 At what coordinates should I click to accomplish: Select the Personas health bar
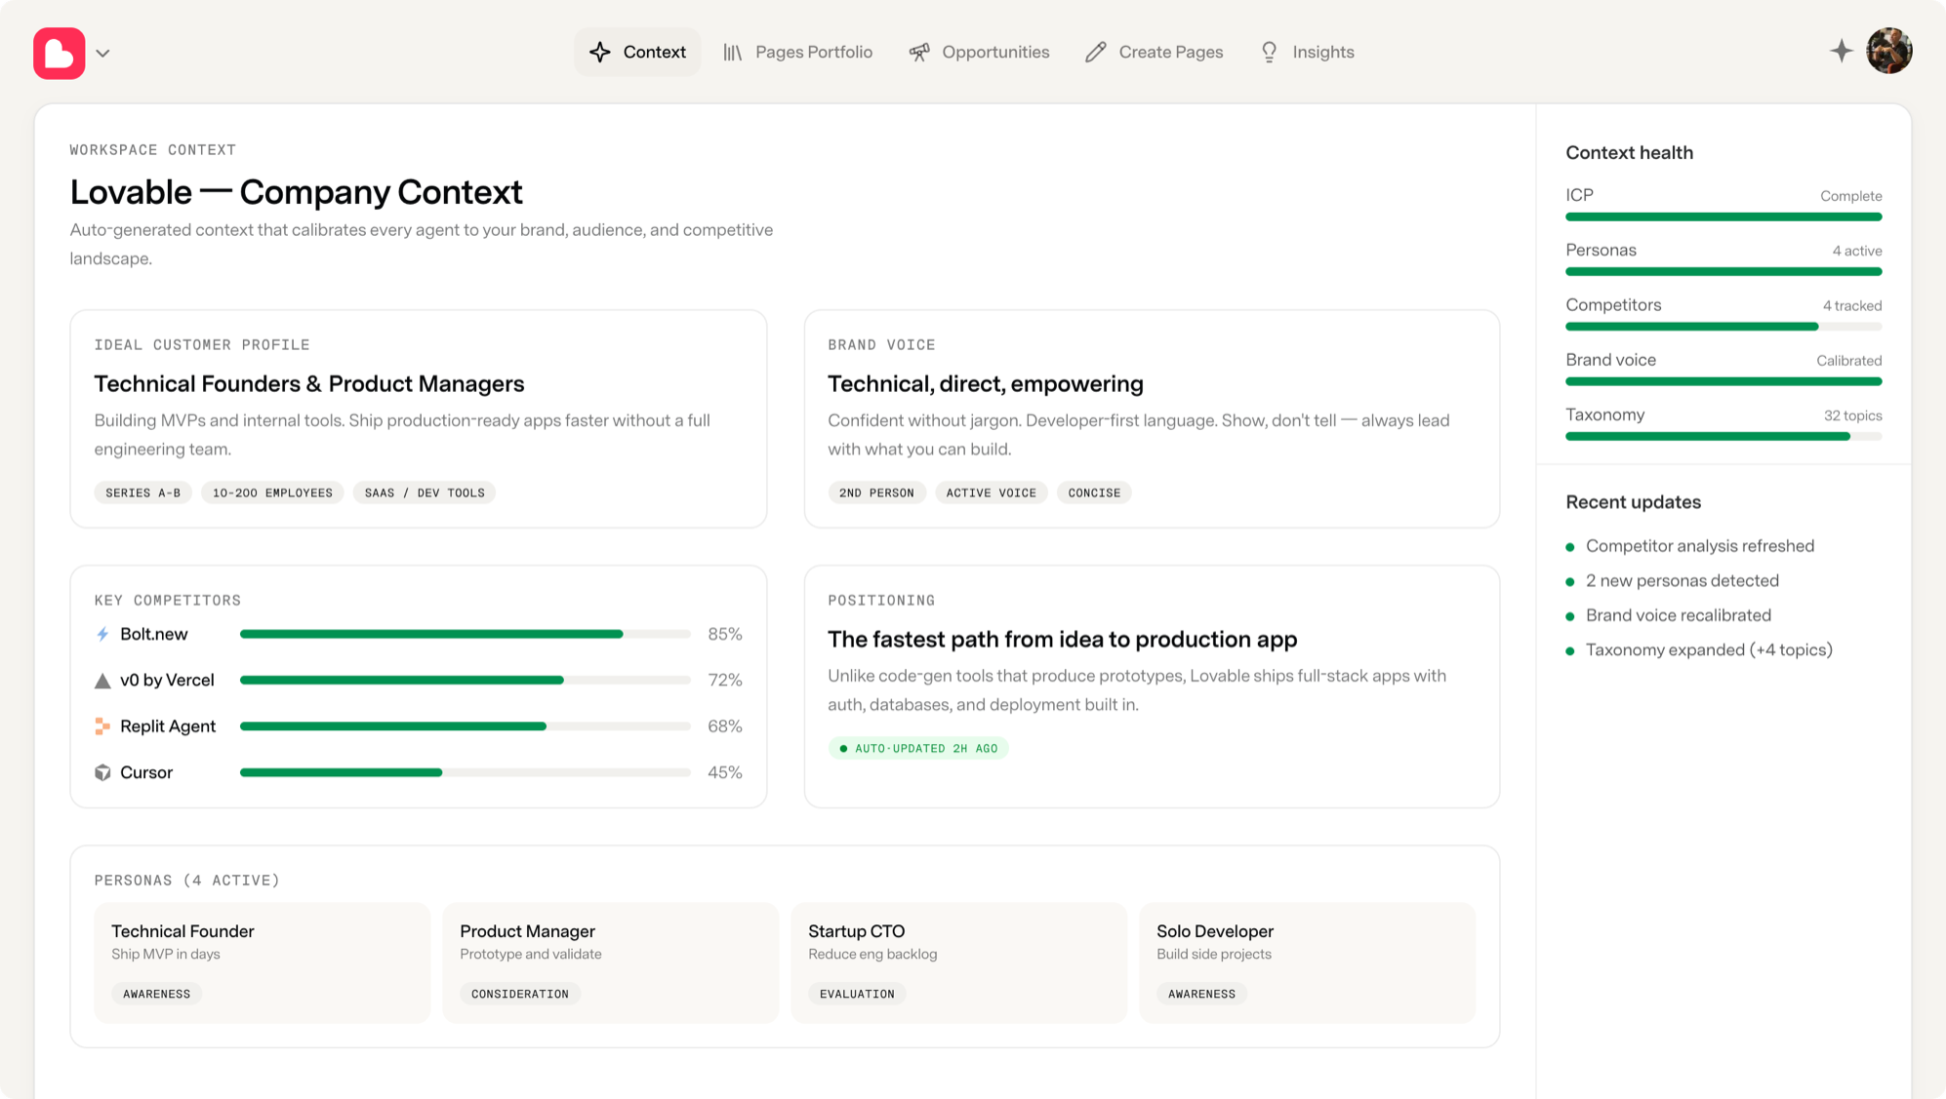[x=1723, y=271]
